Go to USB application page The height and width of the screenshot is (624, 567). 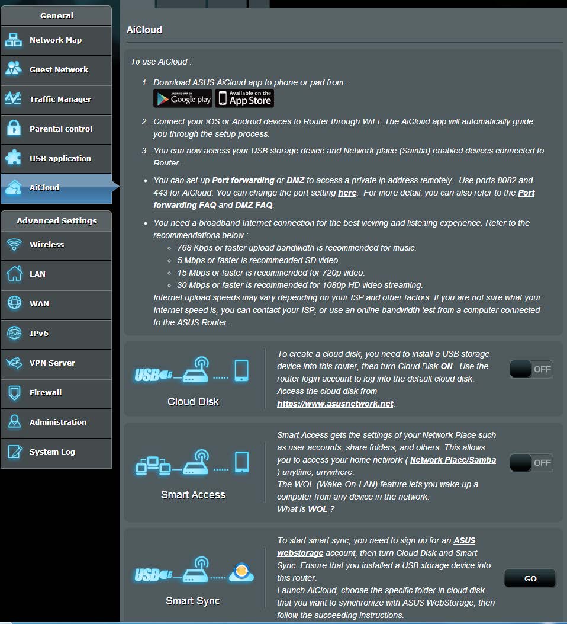[x=56, y=158]
